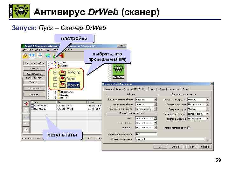Open statistics via the chart toolbar icon
This screenshot has width=229, height=171.
(39, 55)
